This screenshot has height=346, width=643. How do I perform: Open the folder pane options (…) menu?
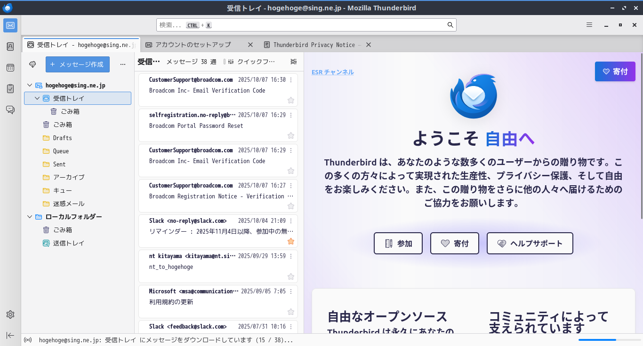(x=123, y=64)
